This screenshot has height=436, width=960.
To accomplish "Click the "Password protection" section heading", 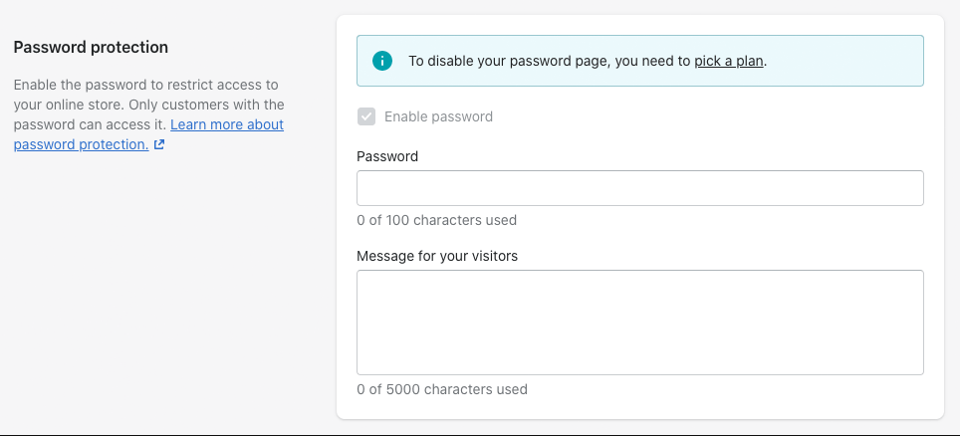I will 91,47.
